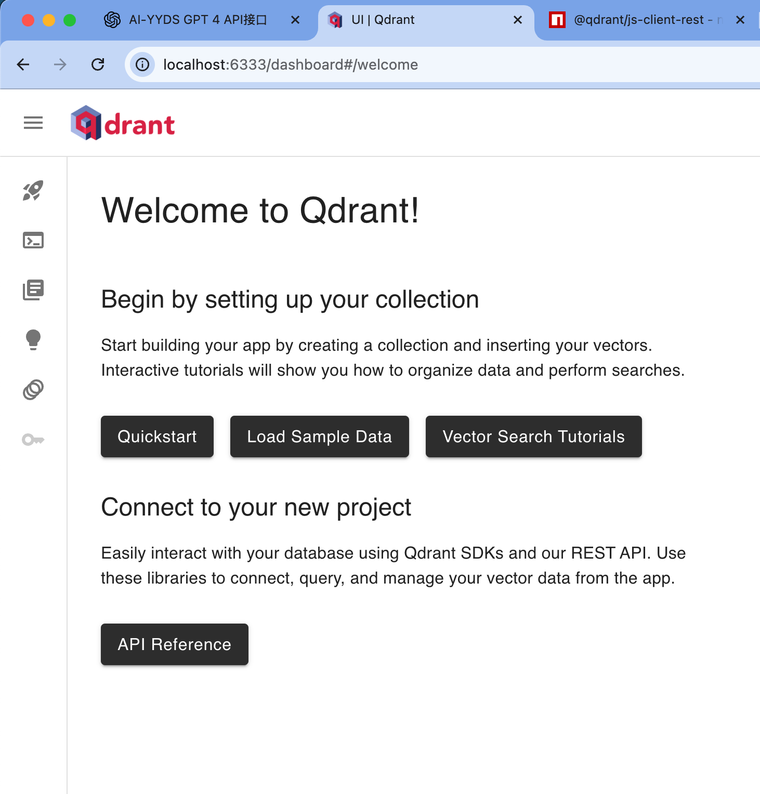The image size is (760, 794).
Task: Open the Datasets rings icon in the sidebar
Action: [x=33, y=390]
